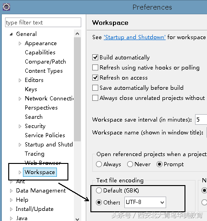The height and width of the screenshot is (221, 207).
Task: Select Content Types preference page
Action: [44, 71]
